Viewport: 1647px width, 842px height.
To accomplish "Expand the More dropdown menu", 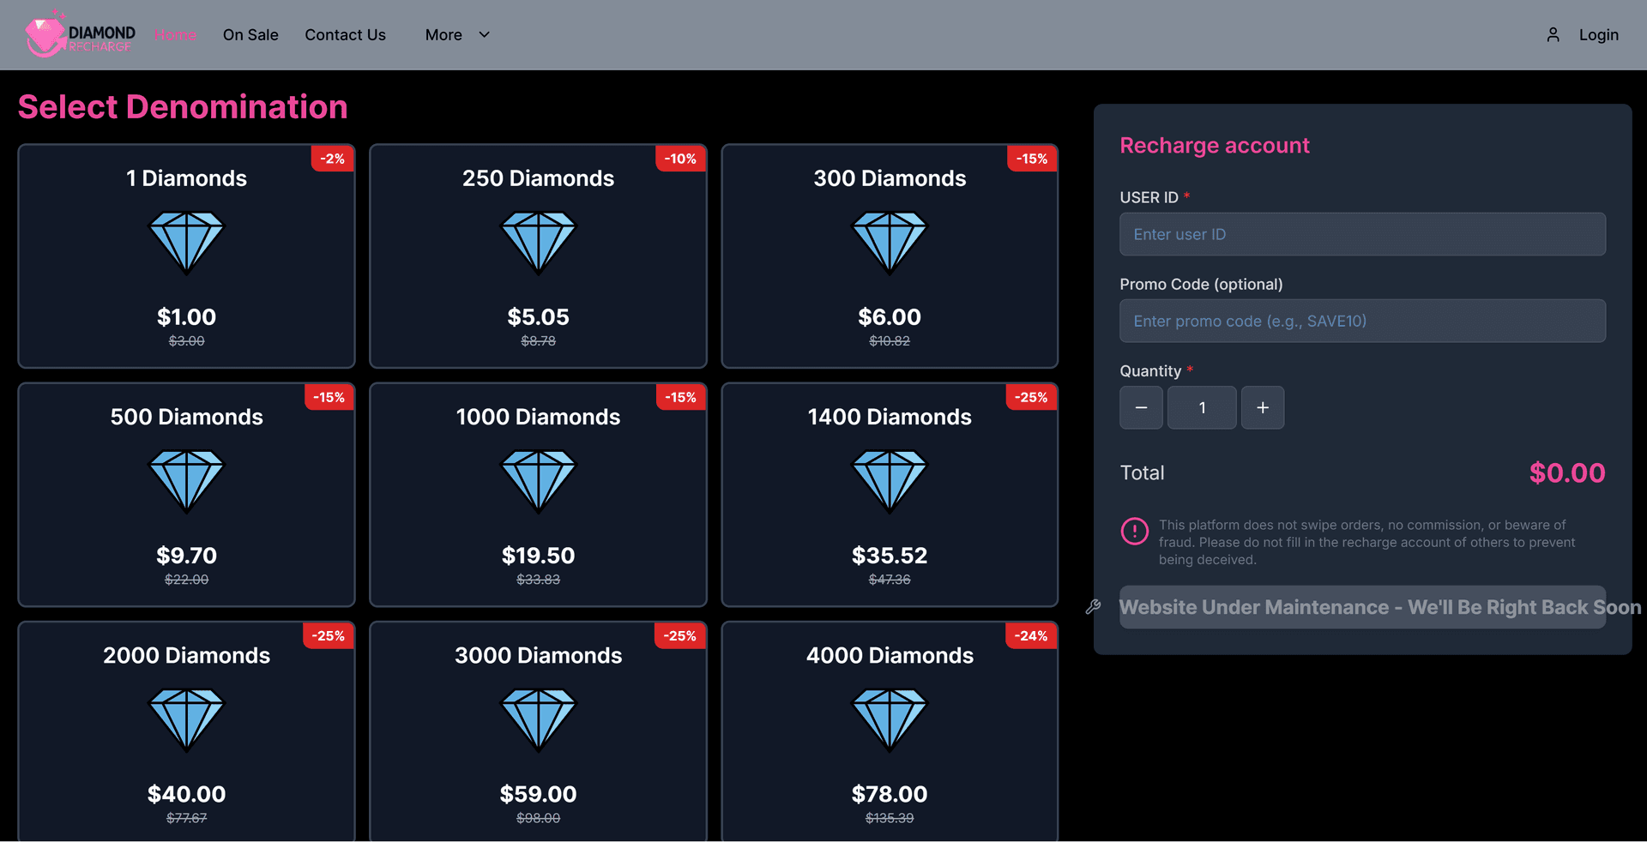I will point(444,35).
